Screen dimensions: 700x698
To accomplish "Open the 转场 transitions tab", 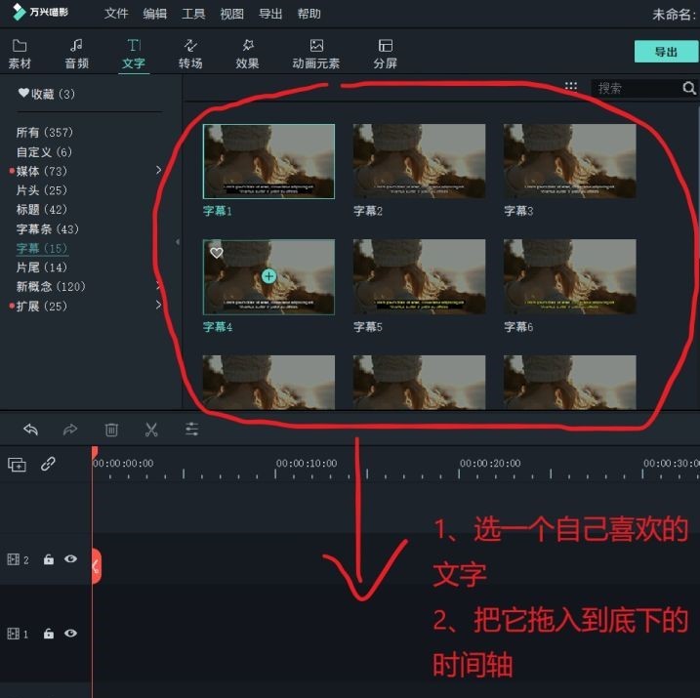I will [x=190, y=54].
